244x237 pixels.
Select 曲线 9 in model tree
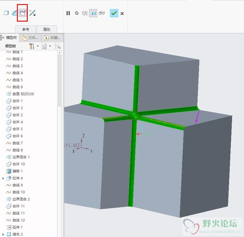click(18, 185)
